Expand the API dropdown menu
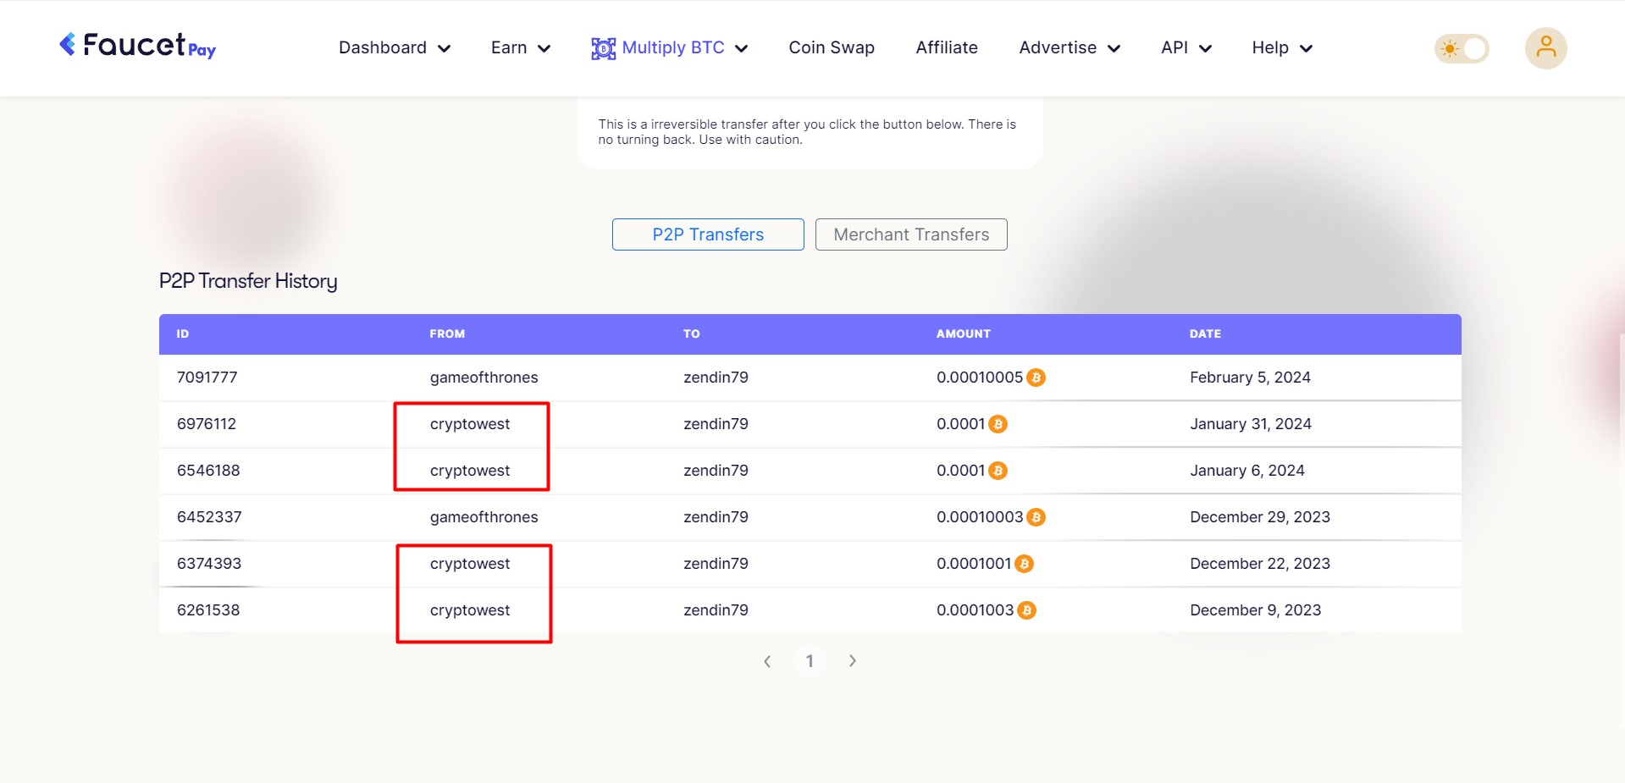This screenshot has height=783, width=1625. point(1186,48)
